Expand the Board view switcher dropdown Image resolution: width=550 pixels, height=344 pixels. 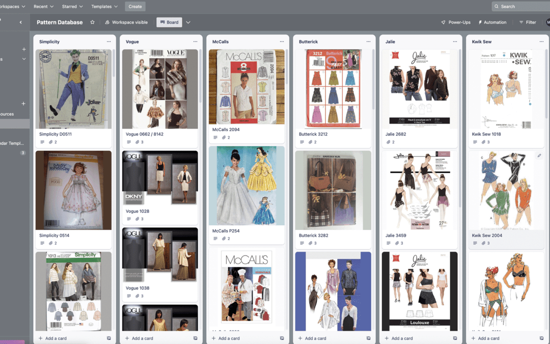click(x=187, y=22)
